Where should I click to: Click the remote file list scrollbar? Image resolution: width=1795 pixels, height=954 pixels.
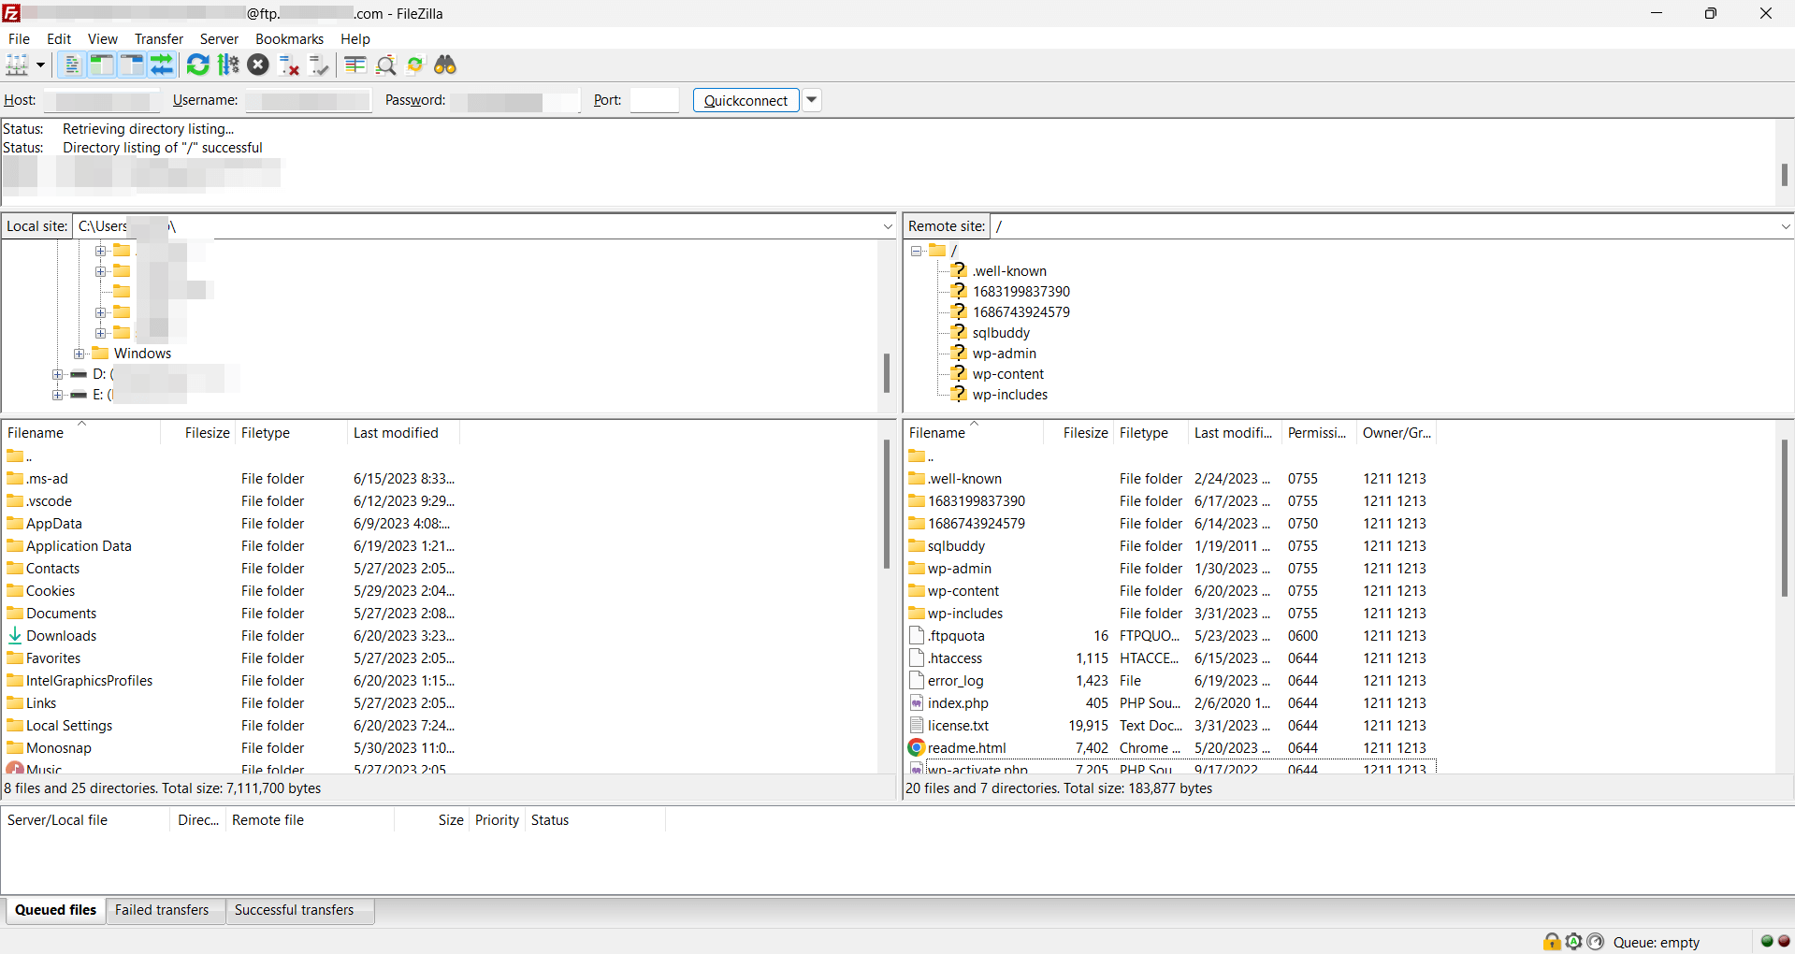pyautogui.click(x=1784, y=518)
